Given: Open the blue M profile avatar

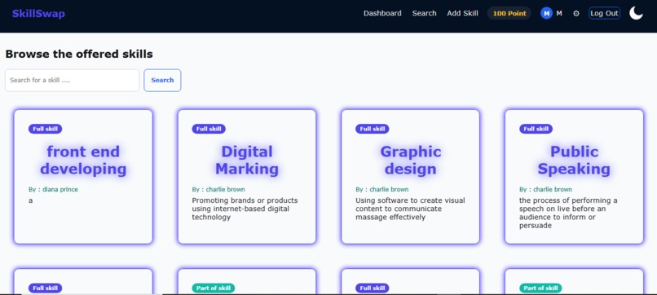Looking at the screenshot, I should click(x=546, y=13).
